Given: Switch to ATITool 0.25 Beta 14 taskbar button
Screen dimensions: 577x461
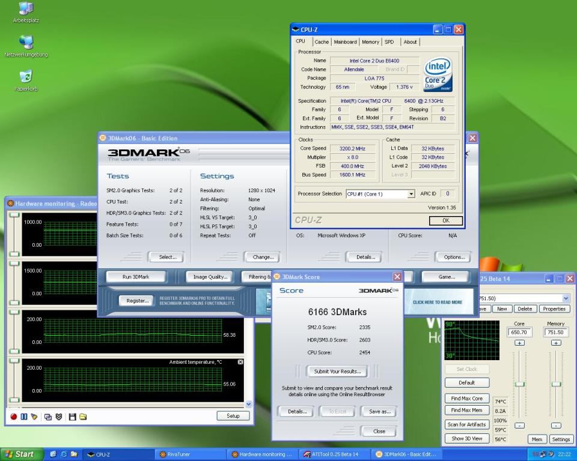Looking at the screenshot, I should [335, 454].
